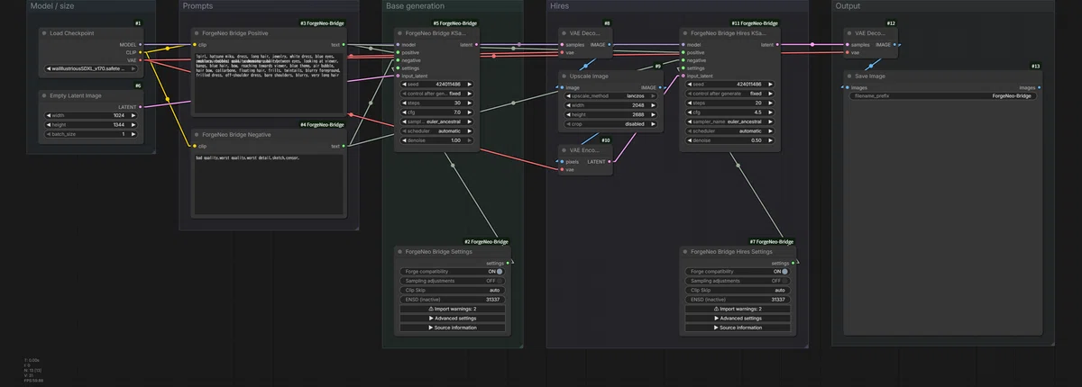Expand Source information in ForgeNeo Bridge Settings
Image resolution: width=1082 pixels, height=387 pixels.
(x=452, y=328)
